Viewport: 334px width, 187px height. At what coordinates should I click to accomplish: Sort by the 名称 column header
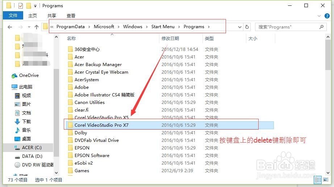(71, 38)
